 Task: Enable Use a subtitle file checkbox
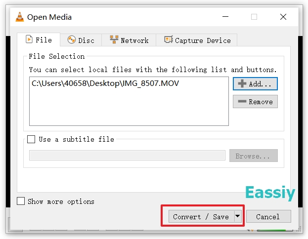(31, 139)
